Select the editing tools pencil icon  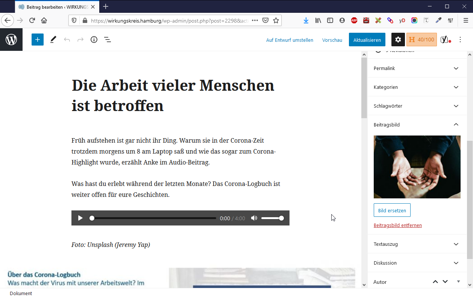53,39
